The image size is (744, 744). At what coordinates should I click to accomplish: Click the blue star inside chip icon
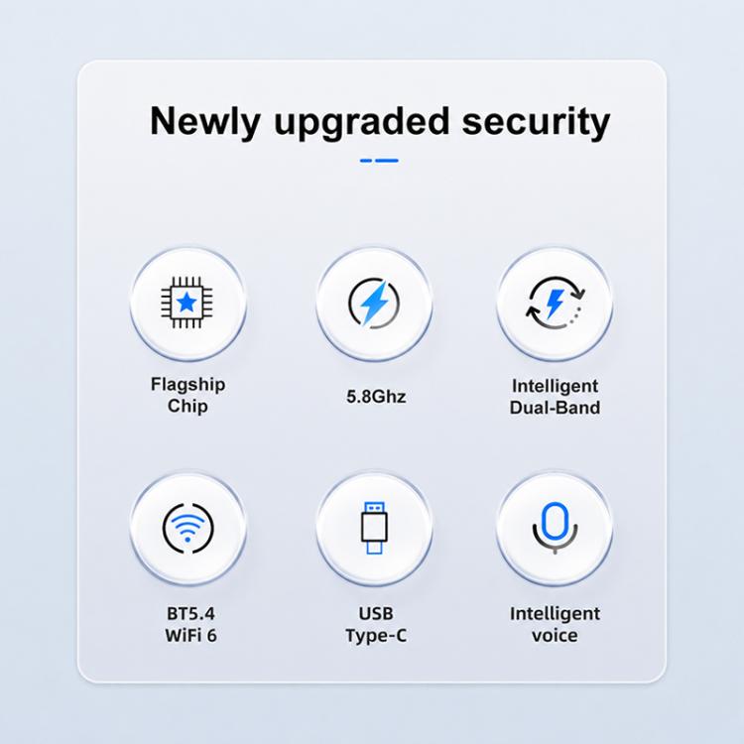[x=186, y=303]
